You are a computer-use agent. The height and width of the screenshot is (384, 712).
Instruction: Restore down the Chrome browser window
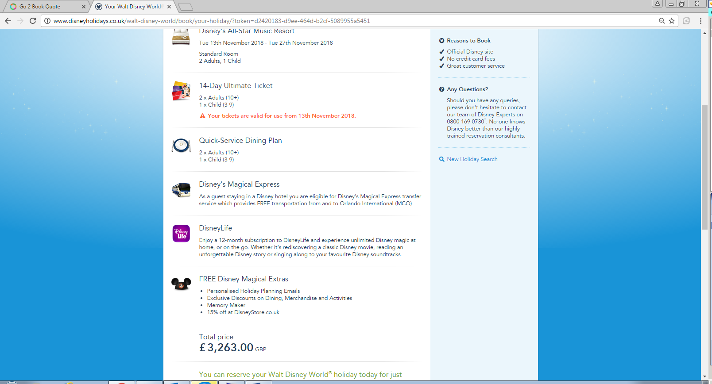[x=682, y=4]
